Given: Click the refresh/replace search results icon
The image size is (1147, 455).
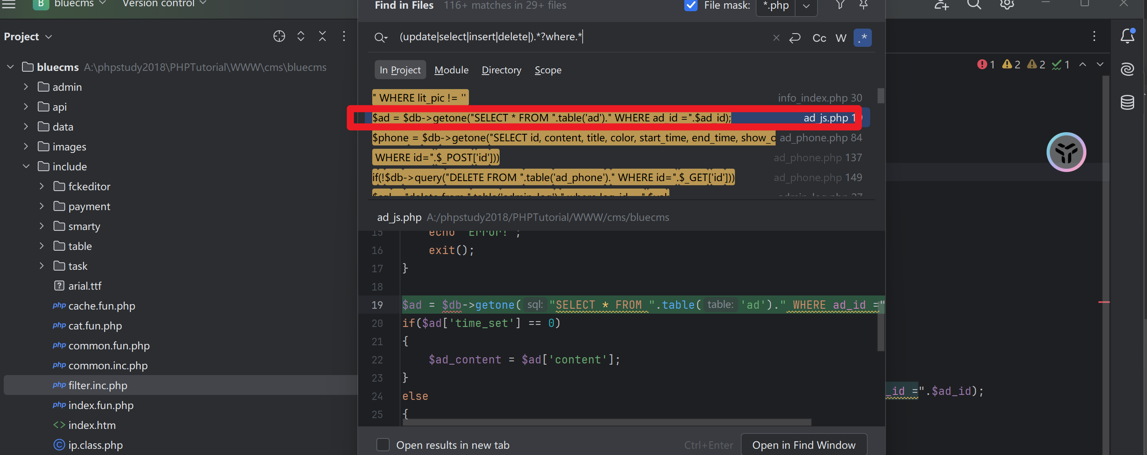Looking at the screenshot, I should 797,36.
